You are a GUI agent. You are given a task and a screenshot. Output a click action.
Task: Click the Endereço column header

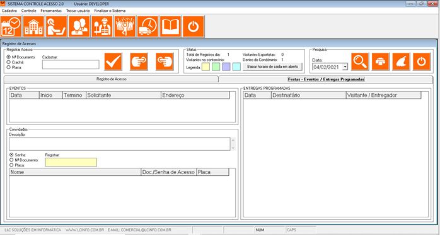click(195, 96)
